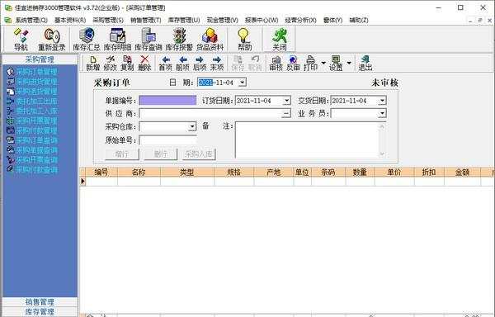This screenshot has height=317, width=495.
Task: Click the 删除 red X delete icon
Action: tap(144, 63)
